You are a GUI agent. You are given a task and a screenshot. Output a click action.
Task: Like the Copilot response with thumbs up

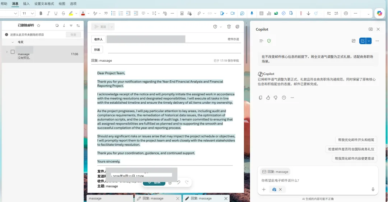[268, 98]
